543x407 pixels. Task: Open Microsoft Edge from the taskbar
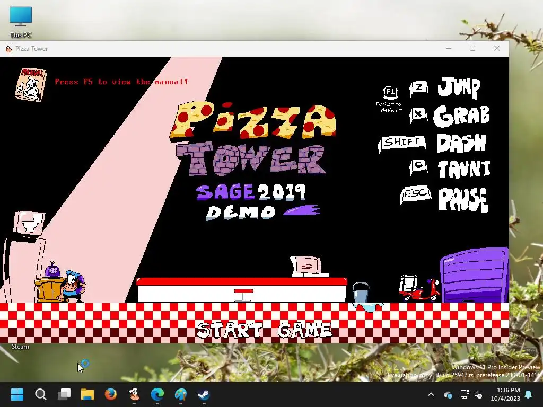pyautogui.click(x=157, y=394)
